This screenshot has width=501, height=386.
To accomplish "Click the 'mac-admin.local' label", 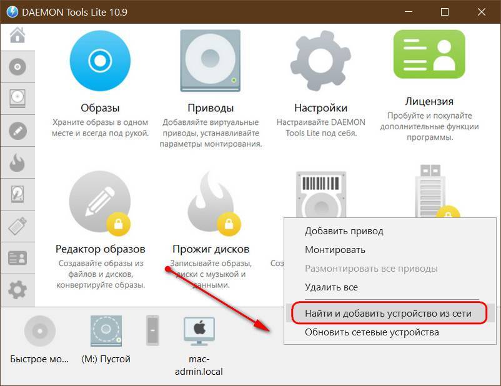I will click(199, 365).
